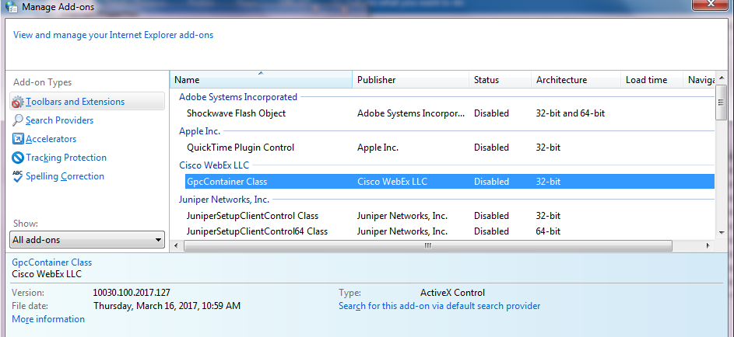Viewport: 734px width, 337px height.
Task: Click Cisco WebEx LLC group header
Action: click(214, 165)
